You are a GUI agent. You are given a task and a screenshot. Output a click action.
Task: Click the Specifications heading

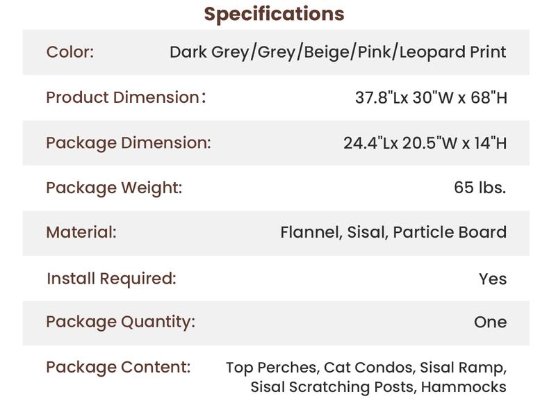pyautogui.click(x=274, y=14)
